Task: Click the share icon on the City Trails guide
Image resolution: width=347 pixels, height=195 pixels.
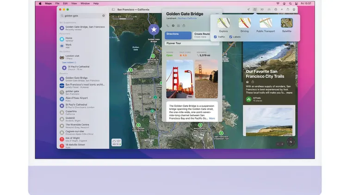Action: (x=253, y=82)
